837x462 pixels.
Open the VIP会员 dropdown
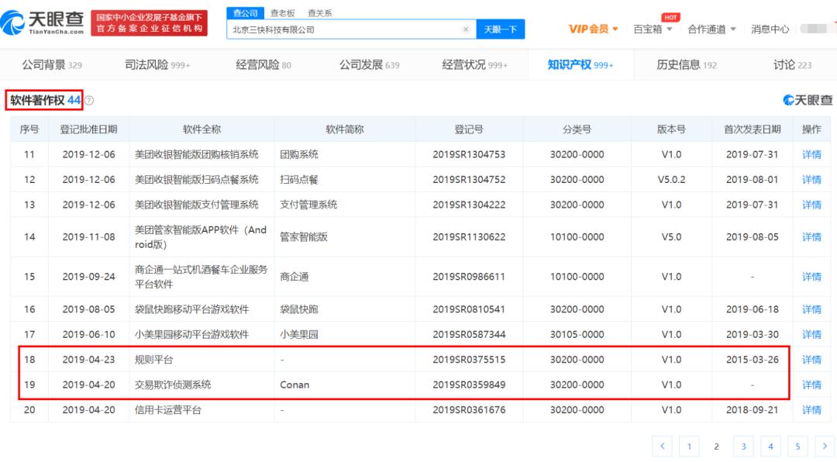pos(591,28)
